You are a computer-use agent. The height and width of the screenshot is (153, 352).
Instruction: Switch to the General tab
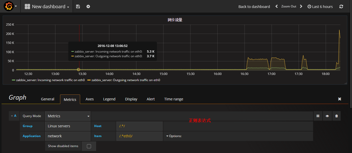point(48,99)
